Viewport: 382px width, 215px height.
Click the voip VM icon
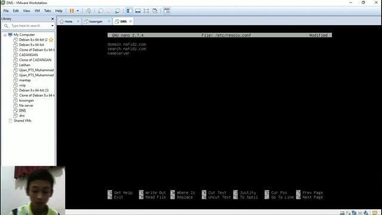tap(16, 85)
